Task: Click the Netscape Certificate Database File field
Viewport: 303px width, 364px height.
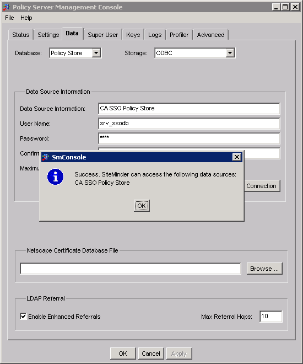Action: pos(131,269)
